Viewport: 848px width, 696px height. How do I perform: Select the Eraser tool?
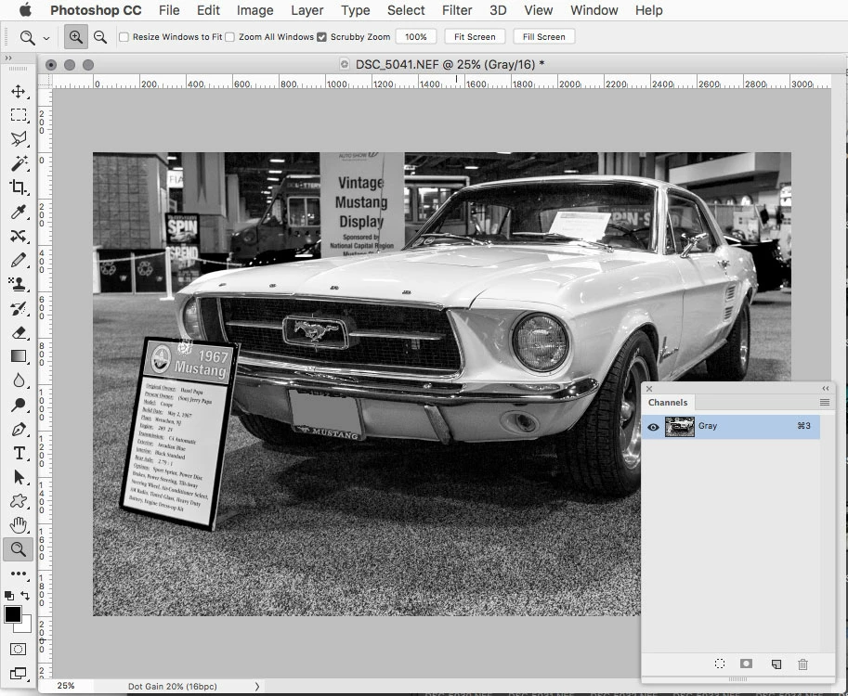tap(19, 332)
